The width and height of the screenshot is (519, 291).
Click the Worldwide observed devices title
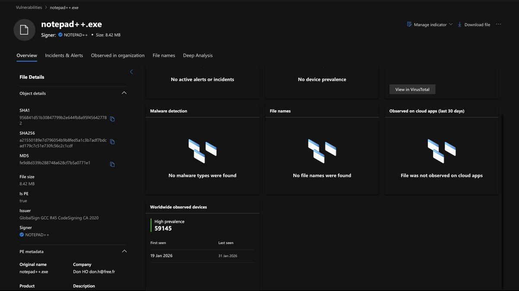179,207
